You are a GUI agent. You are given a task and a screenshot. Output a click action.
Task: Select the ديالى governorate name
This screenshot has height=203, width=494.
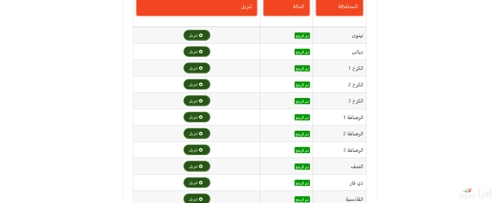(357, 52)
